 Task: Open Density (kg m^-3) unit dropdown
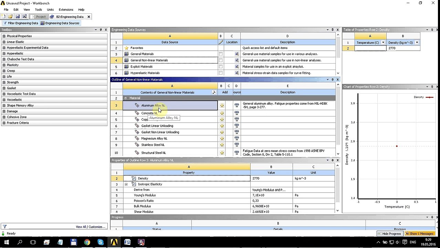point(417,43)
